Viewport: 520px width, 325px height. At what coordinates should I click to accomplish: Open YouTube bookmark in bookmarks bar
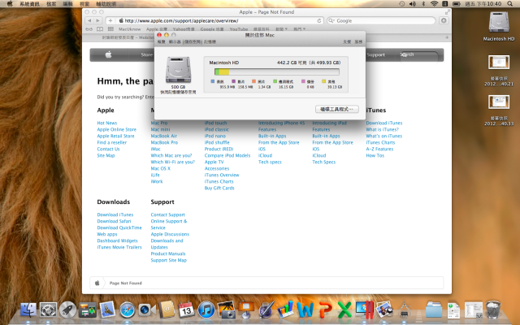[239, 29]
